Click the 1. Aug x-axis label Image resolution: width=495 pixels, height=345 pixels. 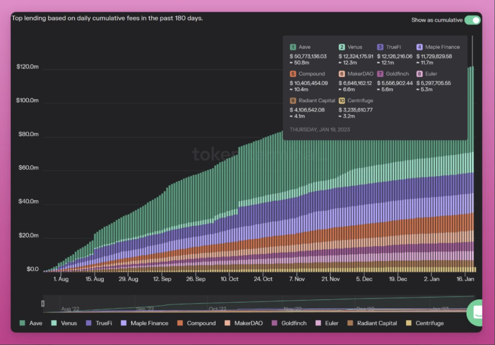coord(61,279)
